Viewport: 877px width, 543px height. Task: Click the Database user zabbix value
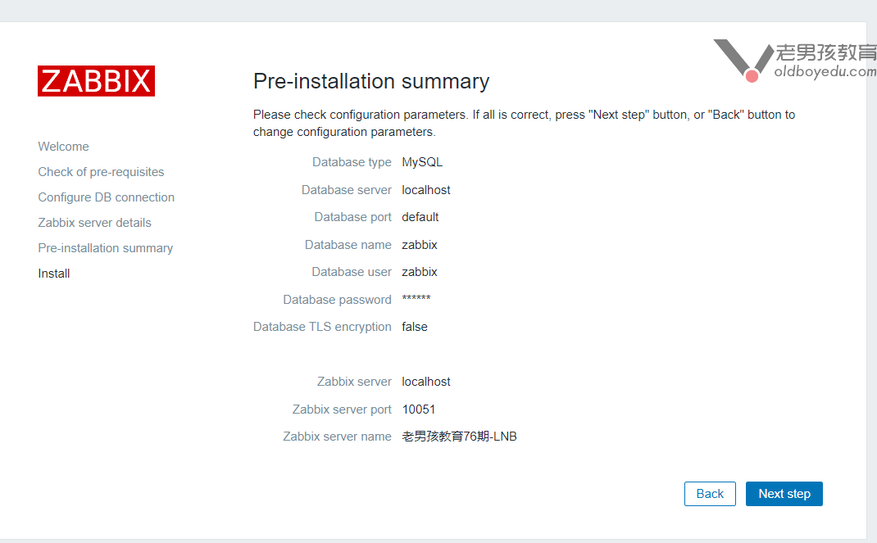[x=420, y=272]
